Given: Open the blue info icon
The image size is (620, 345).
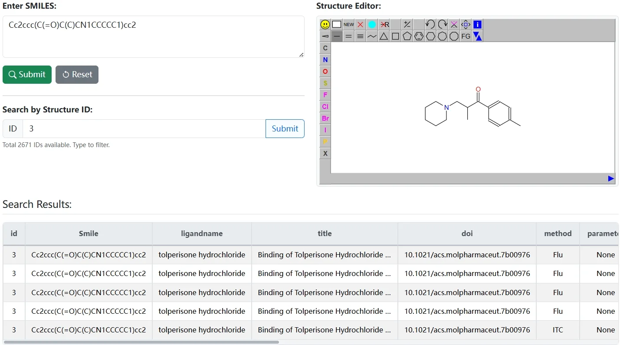Looking at the screenshot, I should tap(477, 25).
